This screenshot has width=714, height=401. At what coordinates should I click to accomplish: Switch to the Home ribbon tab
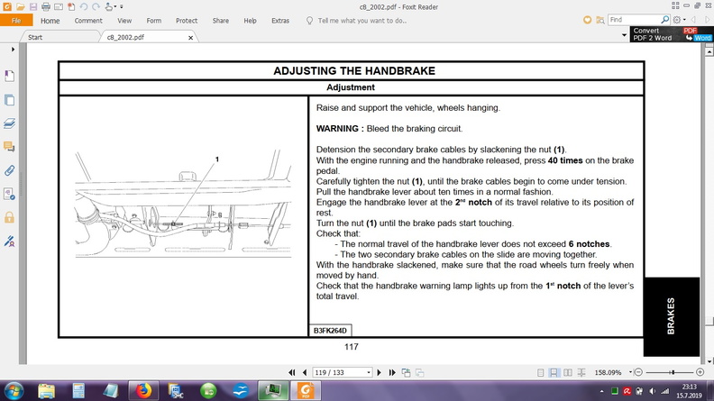pos(50,21)
